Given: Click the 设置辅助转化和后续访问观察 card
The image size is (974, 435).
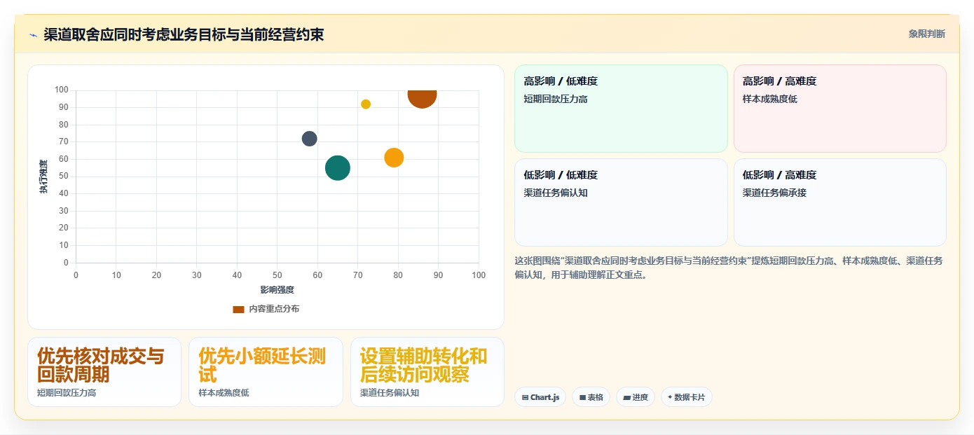Looking at the screenshot, I should coord(427,372).
